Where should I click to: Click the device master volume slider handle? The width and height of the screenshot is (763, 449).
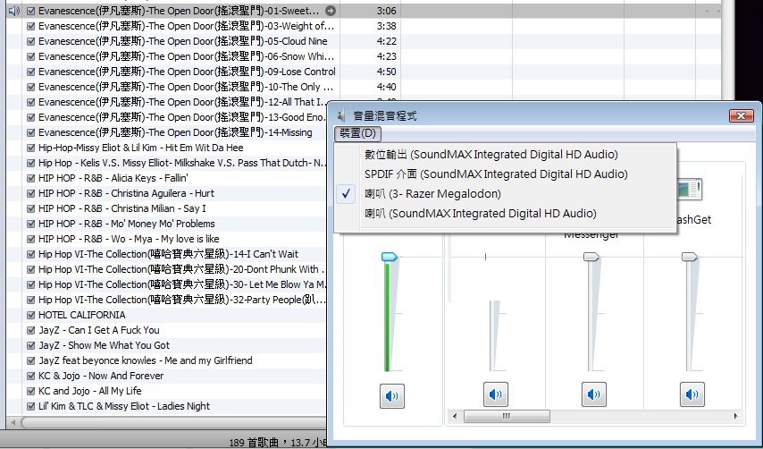(x=390, y=257)
